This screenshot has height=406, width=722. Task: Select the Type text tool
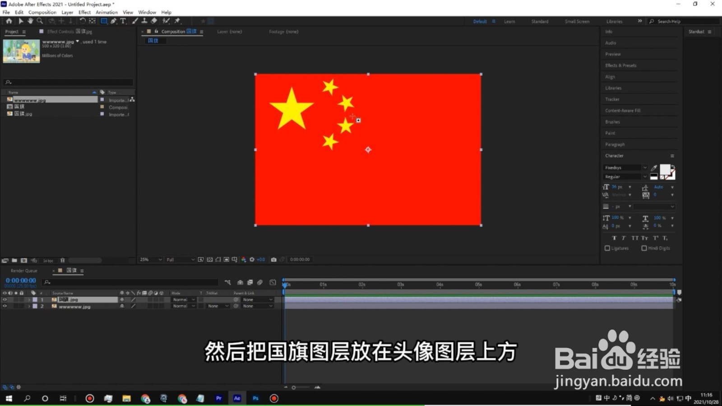click(123, 21)
